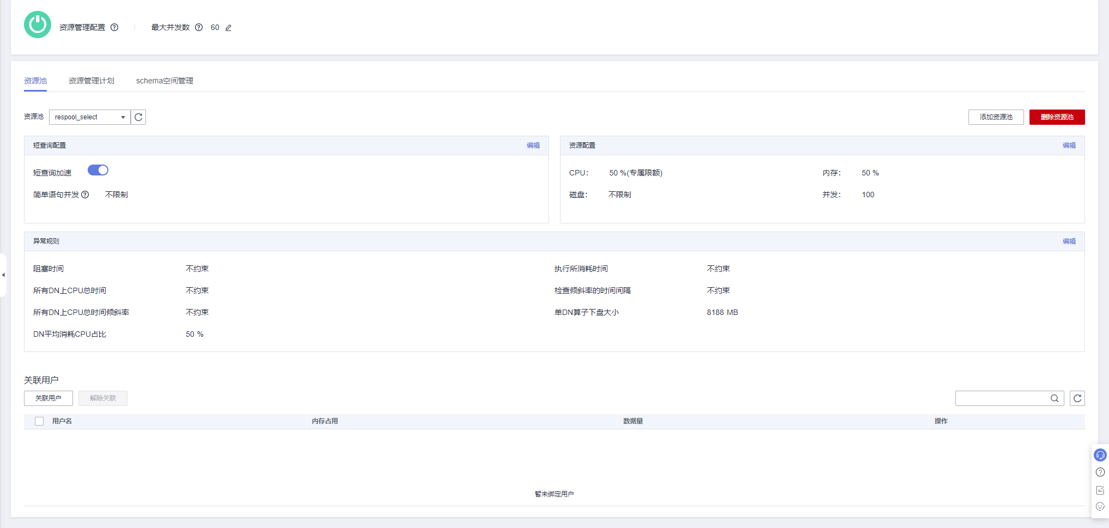The image size is (1109, 528).
Task: Click the CPU value 50 %(专属限额)
Action: [636, 173]
